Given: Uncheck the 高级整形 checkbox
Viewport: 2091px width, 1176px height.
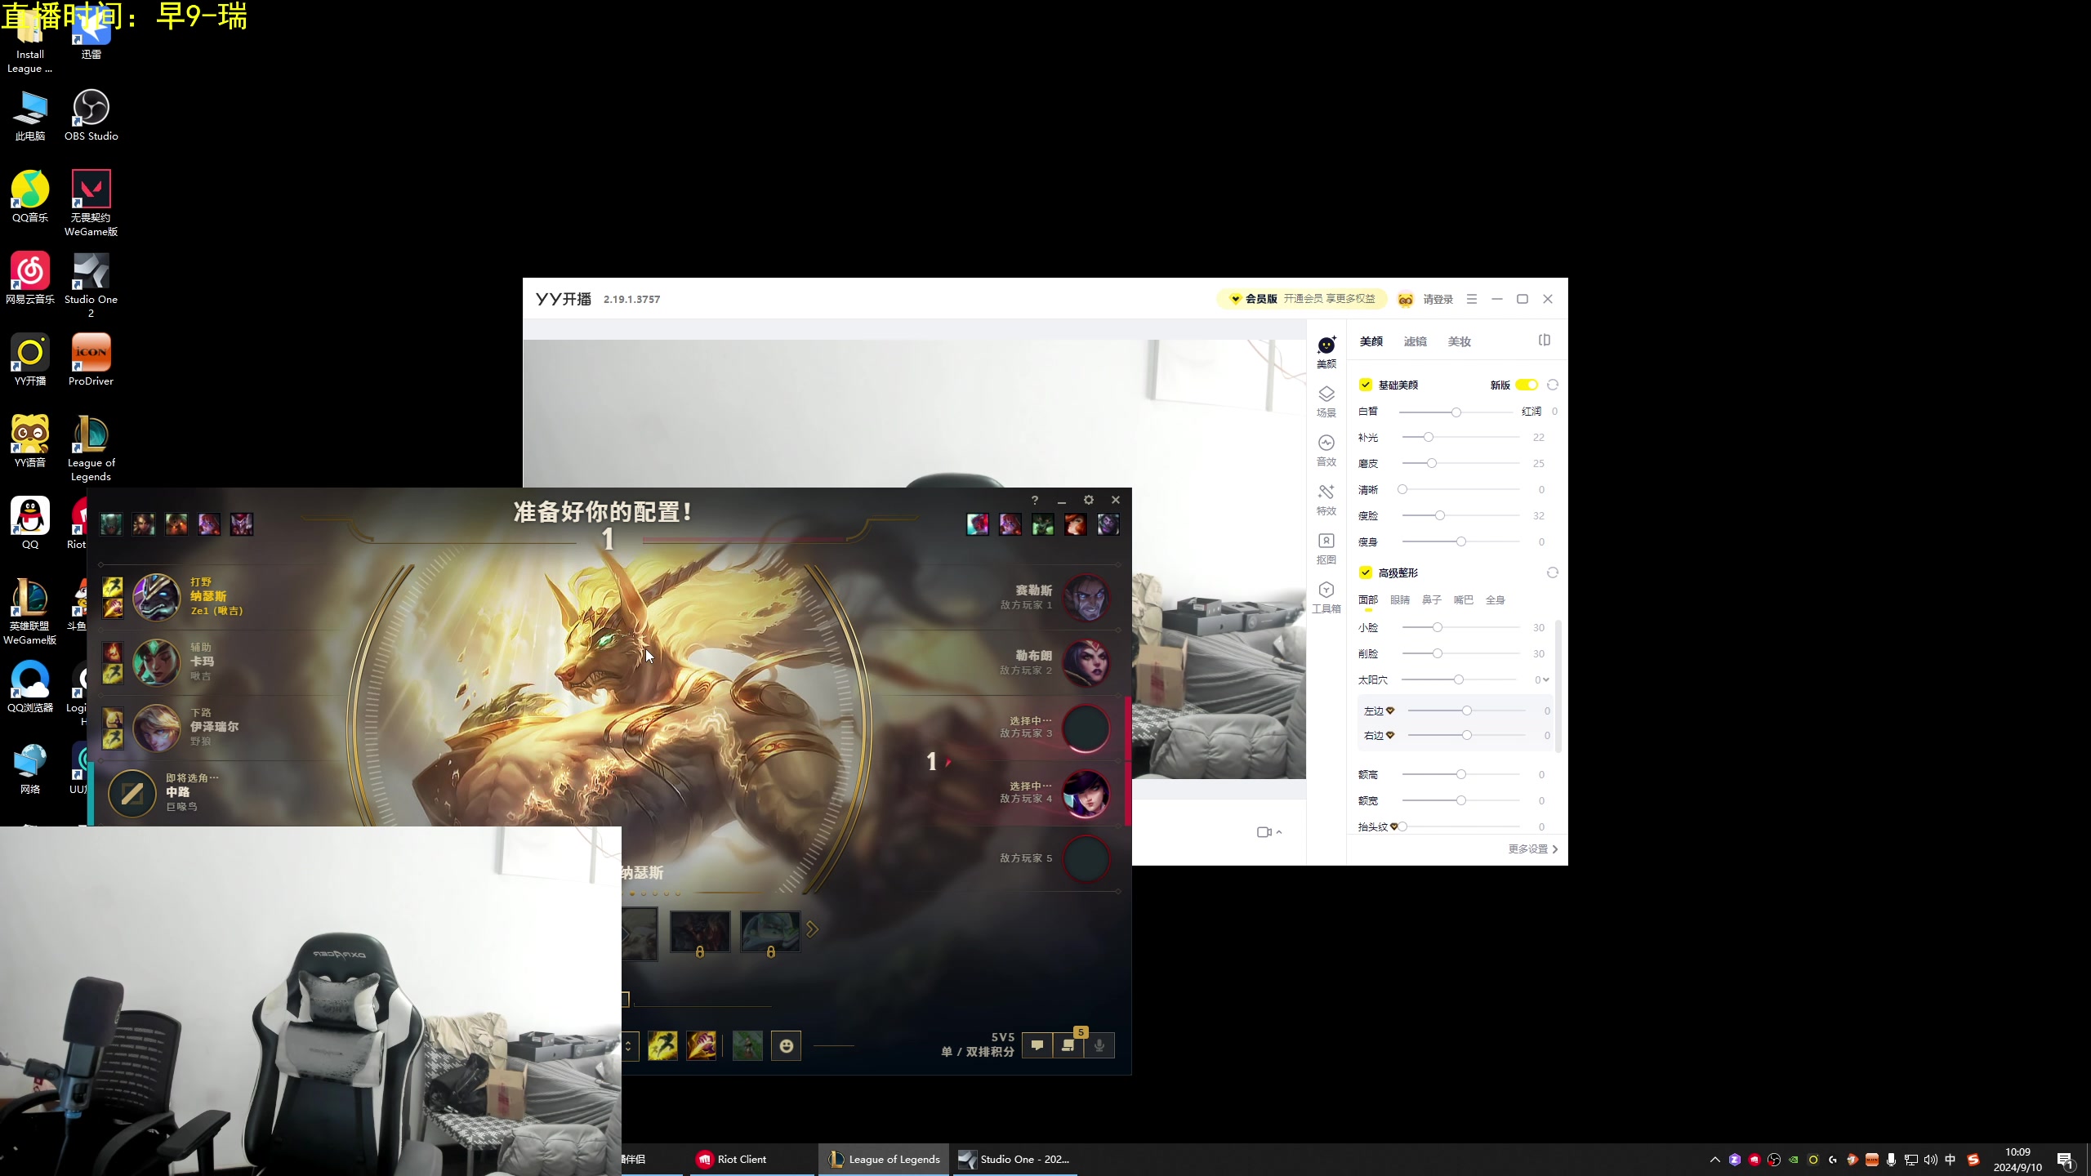Looking at the screenshot, I should (1366, 572).
